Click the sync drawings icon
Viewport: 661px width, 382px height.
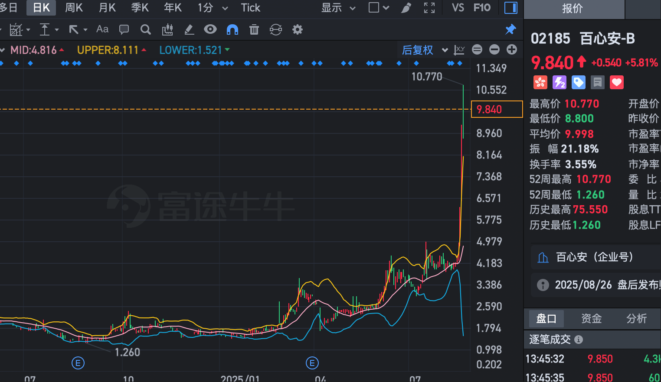coord(276,29)
